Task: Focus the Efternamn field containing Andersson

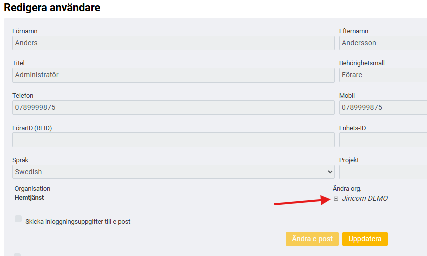Action: [383, 43]
